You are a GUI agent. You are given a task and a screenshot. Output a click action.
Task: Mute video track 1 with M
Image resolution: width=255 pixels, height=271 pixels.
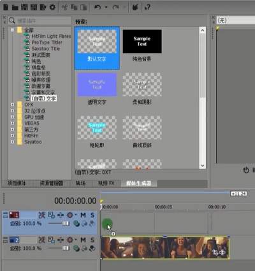tap(83, 216)
